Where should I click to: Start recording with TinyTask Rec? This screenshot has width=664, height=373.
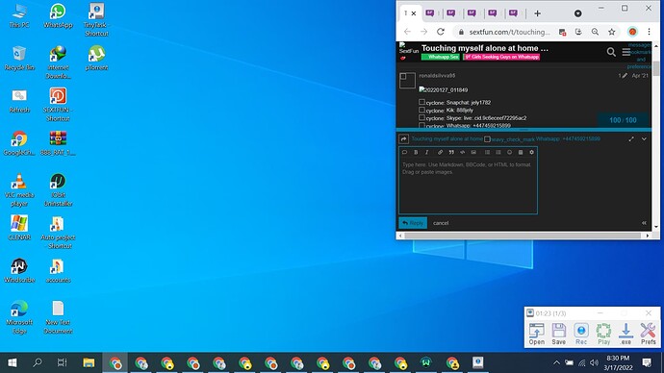581,334
